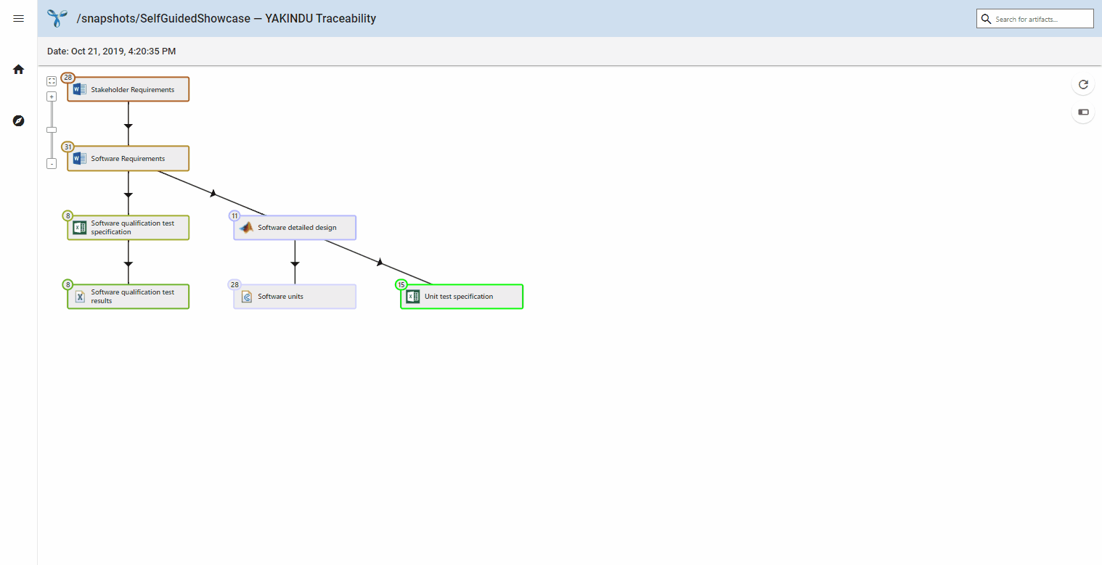Go to Home via sidebar icon
The image size is (1102, 565).
point(19,70)
